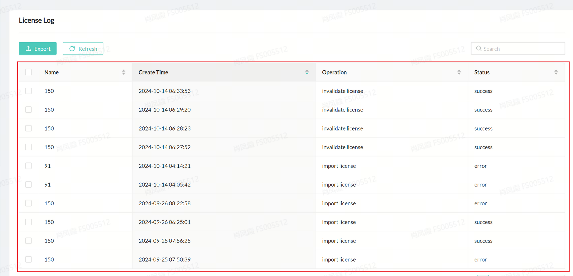Select checkbox for row 2024-10-14 06:29:20
Viewport: 573px width, 276px height.
click(29, 110)
